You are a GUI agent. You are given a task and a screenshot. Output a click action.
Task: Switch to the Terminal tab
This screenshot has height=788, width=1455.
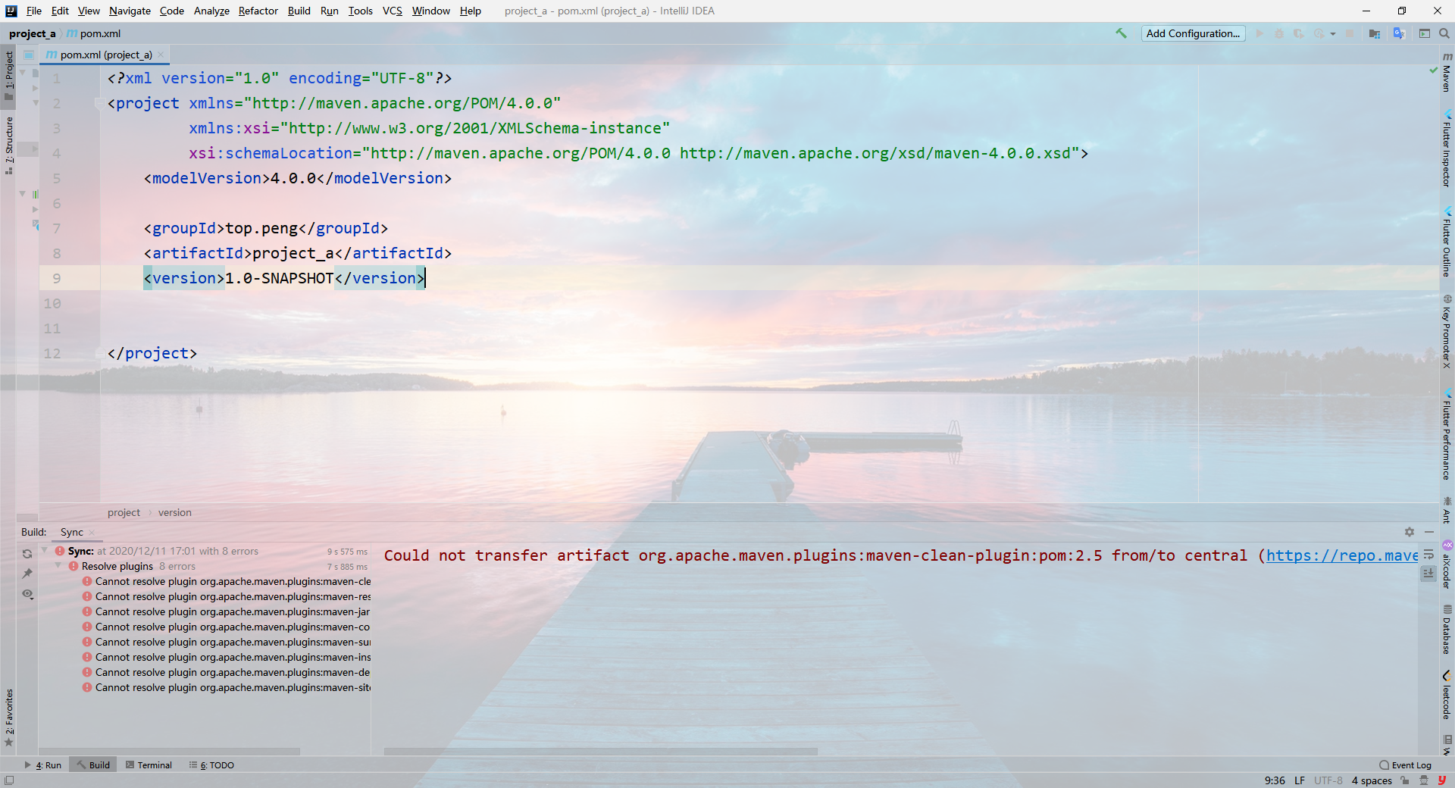pos(149,765)
